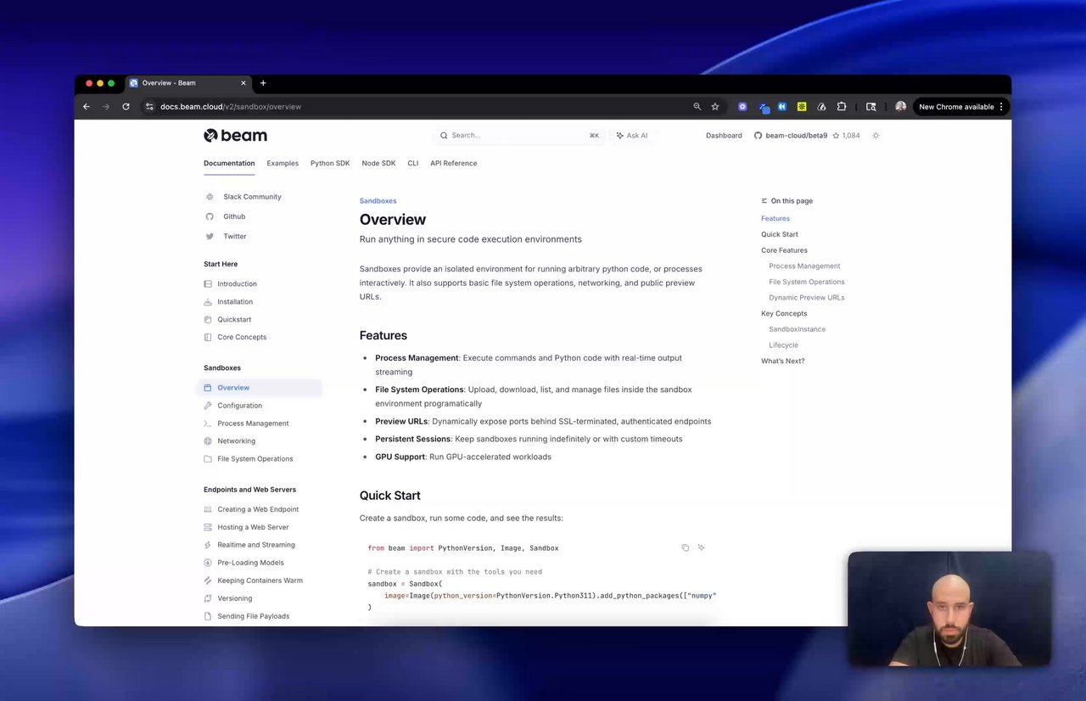Click the Pre-Loading Models icon

(209, 563)
